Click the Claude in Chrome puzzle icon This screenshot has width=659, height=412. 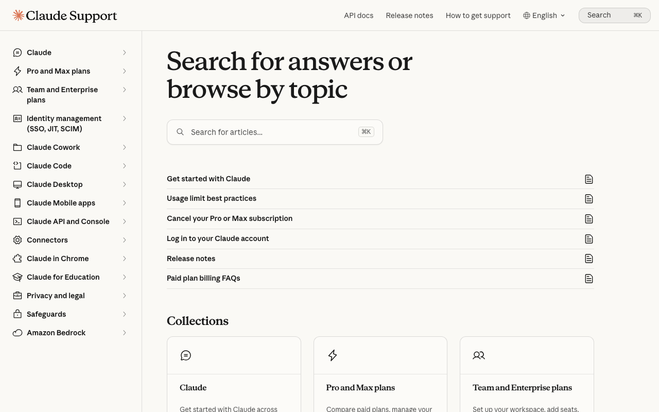18,259
